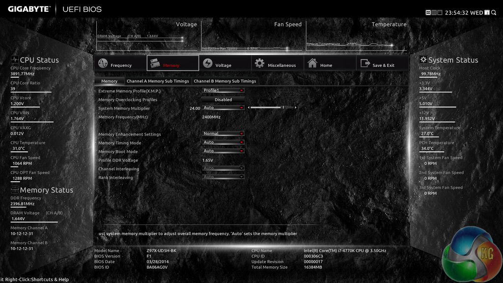The height and width of the screenshot is (283, 503).
Task: Open the Voltage section
Action: (x=225, y=63)
